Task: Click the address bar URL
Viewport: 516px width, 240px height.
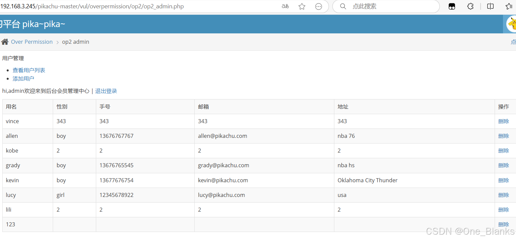Action: (x=92, y=6)
